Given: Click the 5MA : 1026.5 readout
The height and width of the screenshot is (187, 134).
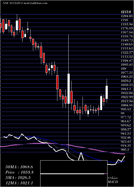Looking at the screenshot, I should [x=18, y=178].
